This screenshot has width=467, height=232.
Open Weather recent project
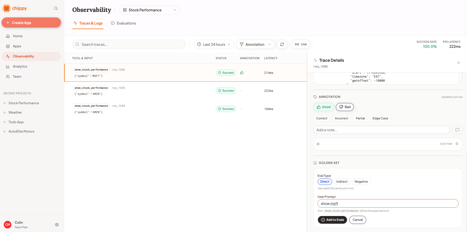15,113
